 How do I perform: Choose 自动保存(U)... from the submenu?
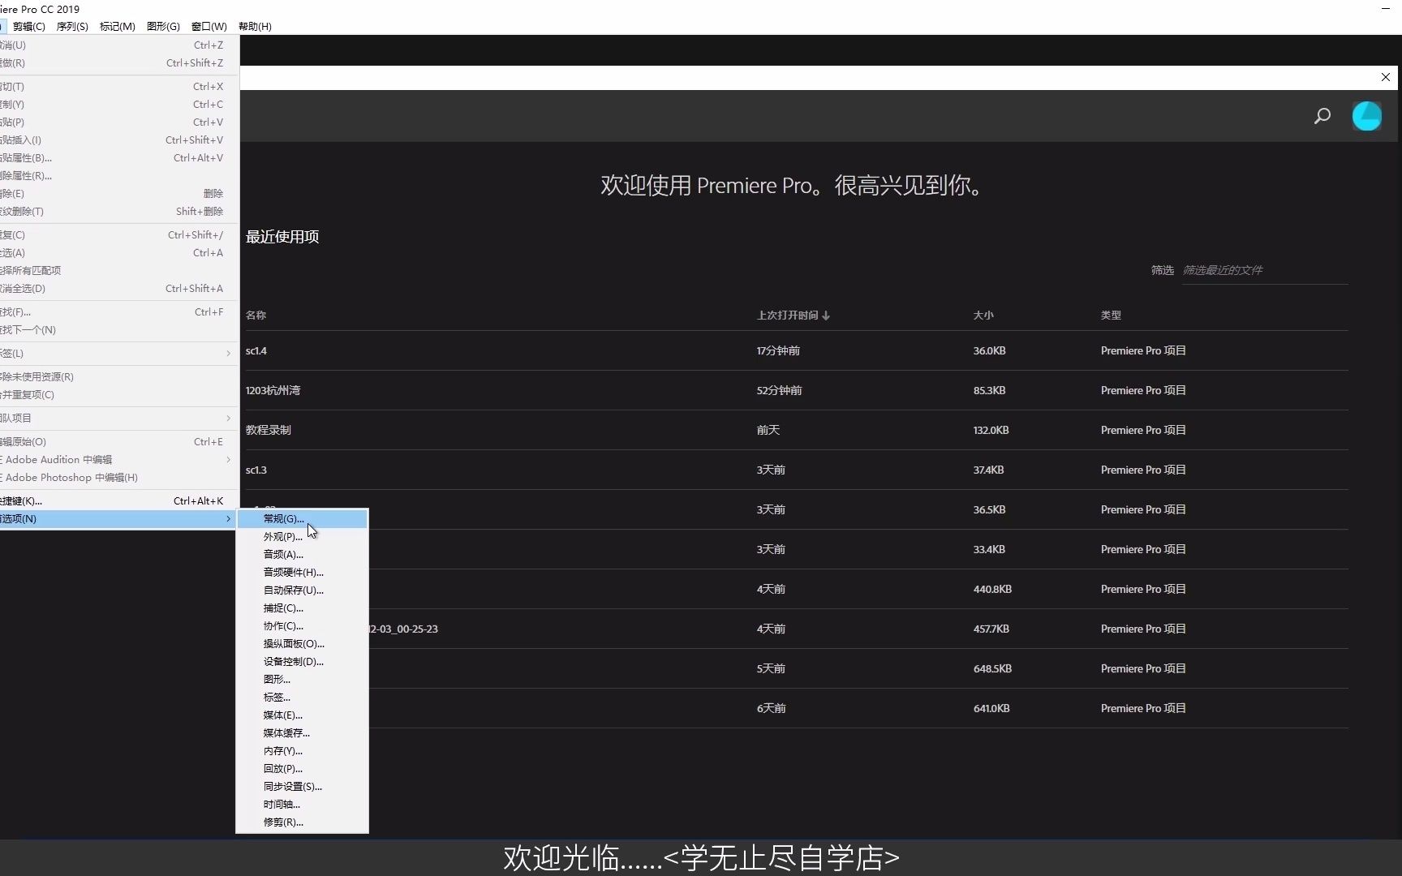click(x=302, y=590)
